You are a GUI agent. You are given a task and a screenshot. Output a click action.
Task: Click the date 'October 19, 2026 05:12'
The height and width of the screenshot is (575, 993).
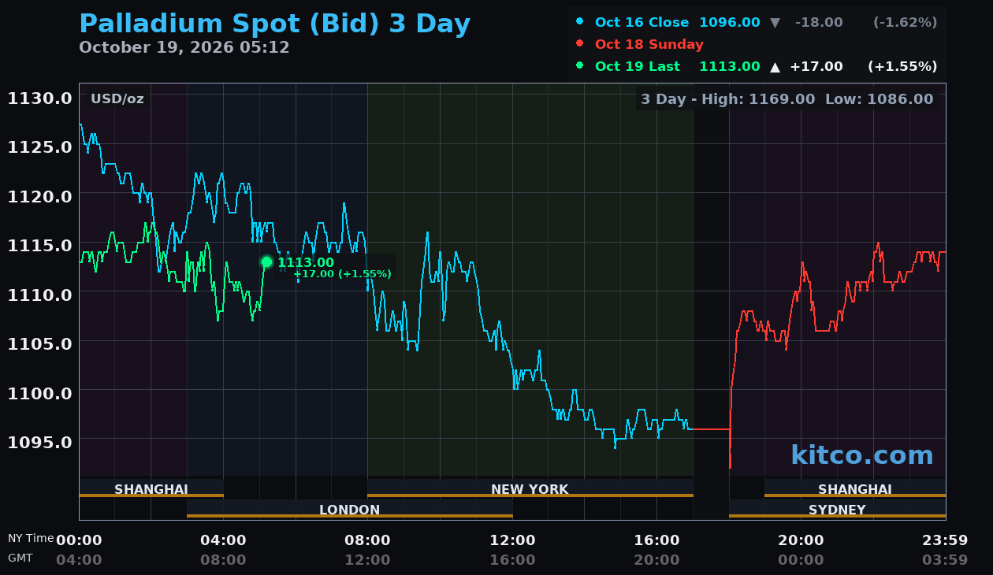click(x=184, y=47)
